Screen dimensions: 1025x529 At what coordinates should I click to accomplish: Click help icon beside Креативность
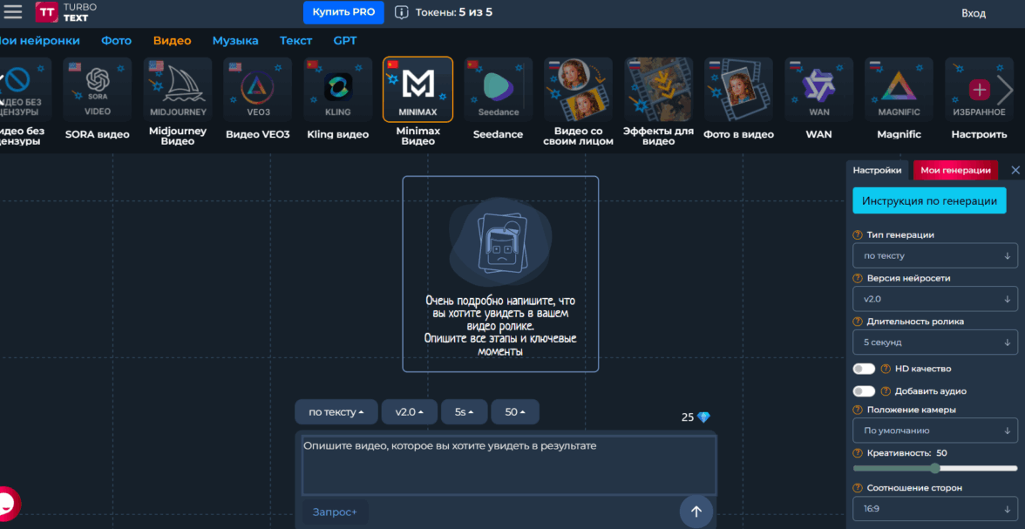coord(858,453)
